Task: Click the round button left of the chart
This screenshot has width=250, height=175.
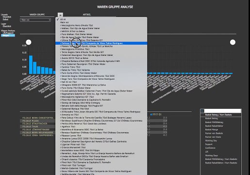Action: point(29,42)
